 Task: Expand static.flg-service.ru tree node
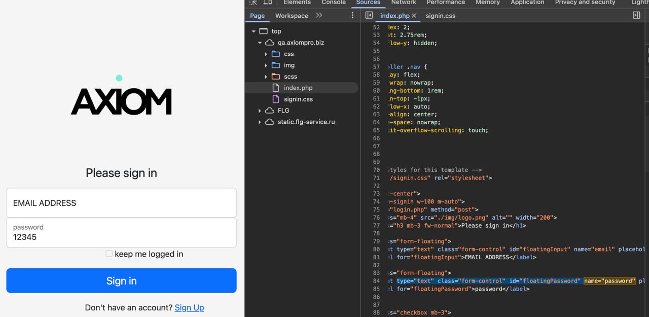(x=260, y=122)
